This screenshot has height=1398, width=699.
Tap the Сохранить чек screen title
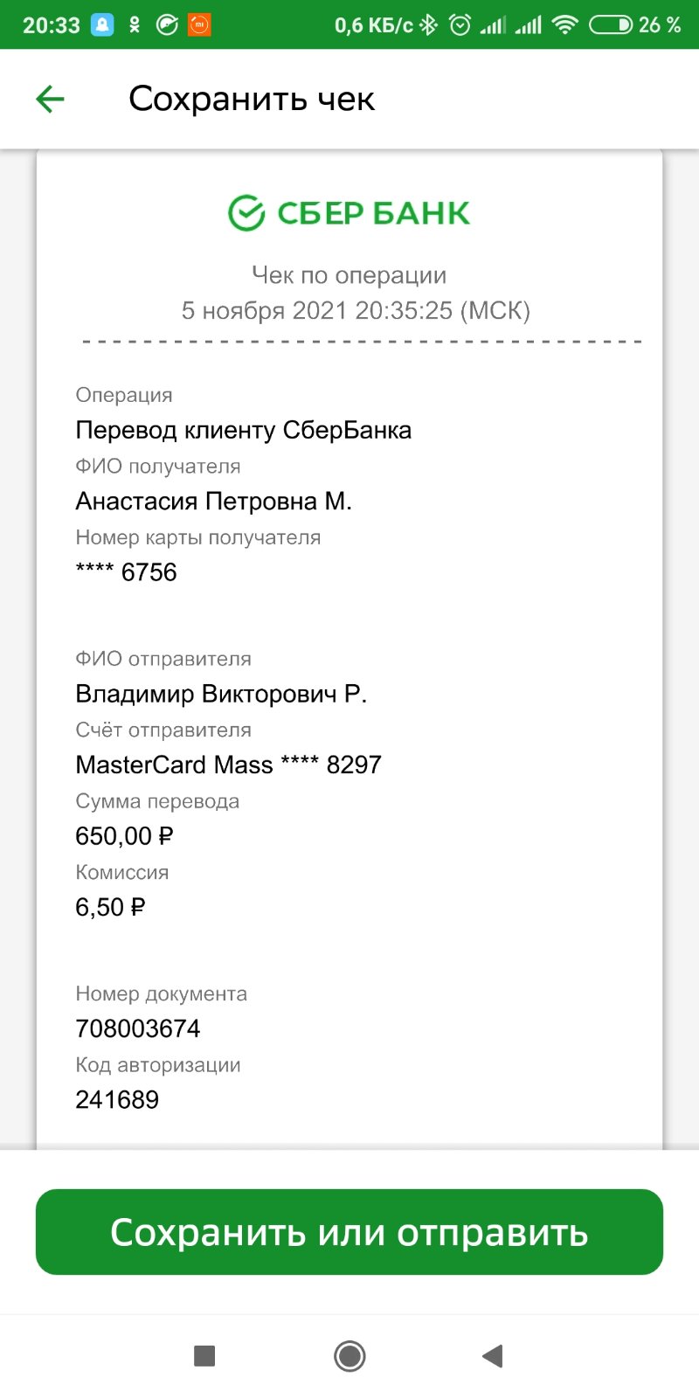pyautogui.click(x=252, y=99)
